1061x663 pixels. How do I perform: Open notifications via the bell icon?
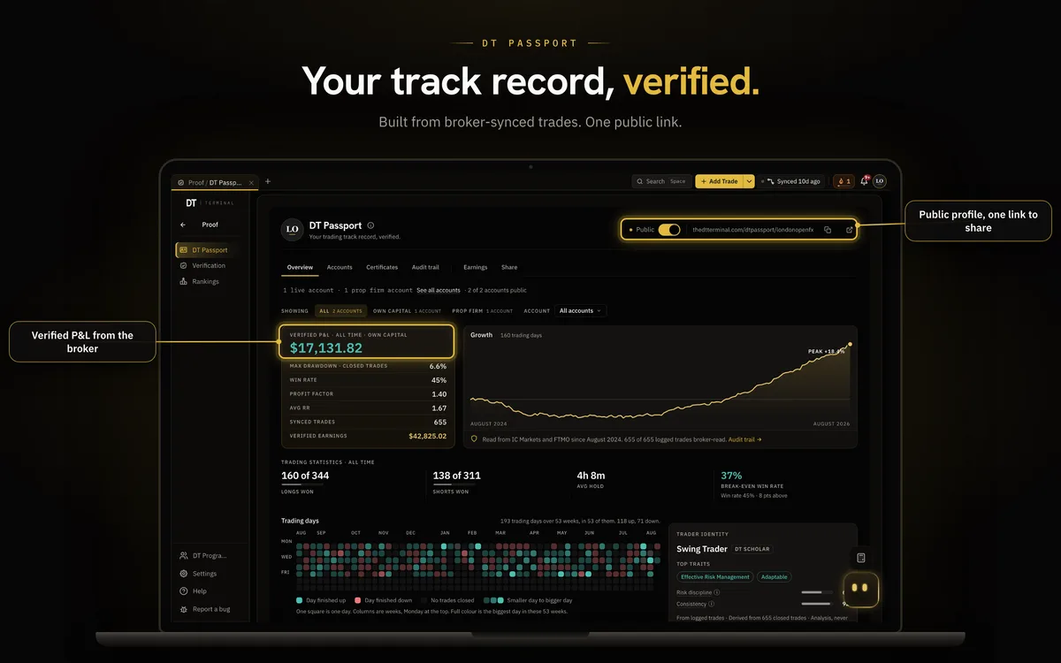864,181
